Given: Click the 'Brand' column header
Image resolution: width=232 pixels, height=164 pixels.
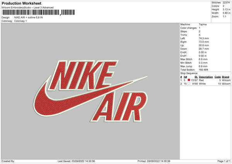Looking at the screenshot, I should 225,77.
